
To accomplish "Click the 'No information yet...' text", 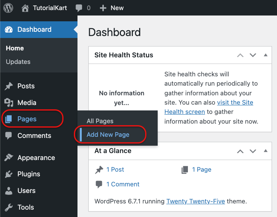I will click(x=122, y=98).
